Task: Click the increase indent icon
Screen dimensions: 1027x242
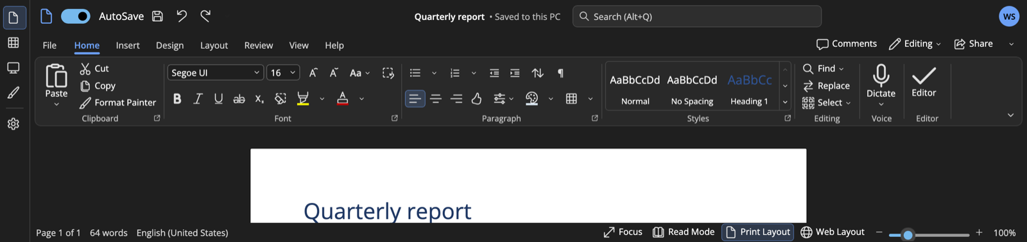Action: pos(515,73)
